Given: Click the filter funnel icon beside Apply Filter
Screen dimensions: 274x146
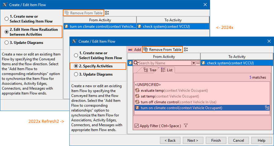Looking at the screenshot, I should click(x=186, y=126).
